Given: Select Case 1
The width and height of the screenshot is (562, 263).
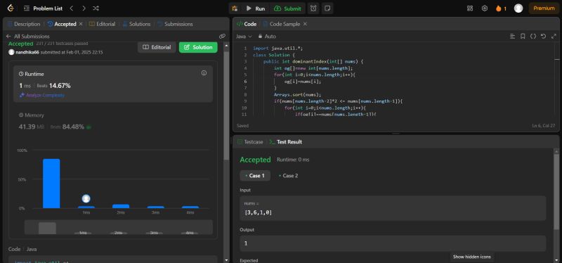Looking at the screenshot, I should tap(255, 176).
